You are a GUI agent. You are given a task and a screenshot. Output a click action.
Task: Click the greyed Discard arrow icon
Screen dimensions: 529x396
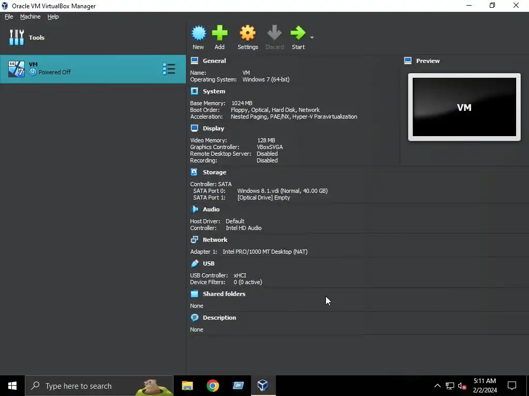pos(274,33)
